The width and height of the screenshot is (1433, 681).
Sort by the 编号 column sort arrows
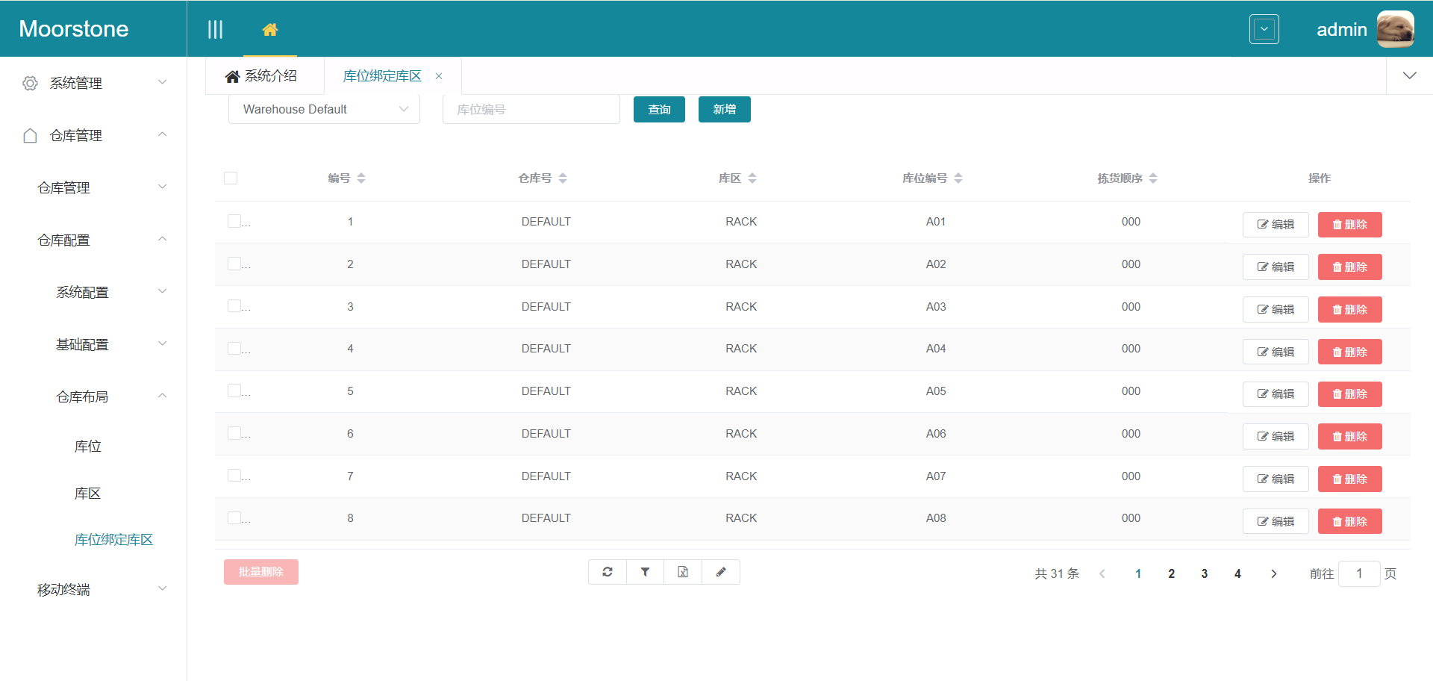[361, 178]
